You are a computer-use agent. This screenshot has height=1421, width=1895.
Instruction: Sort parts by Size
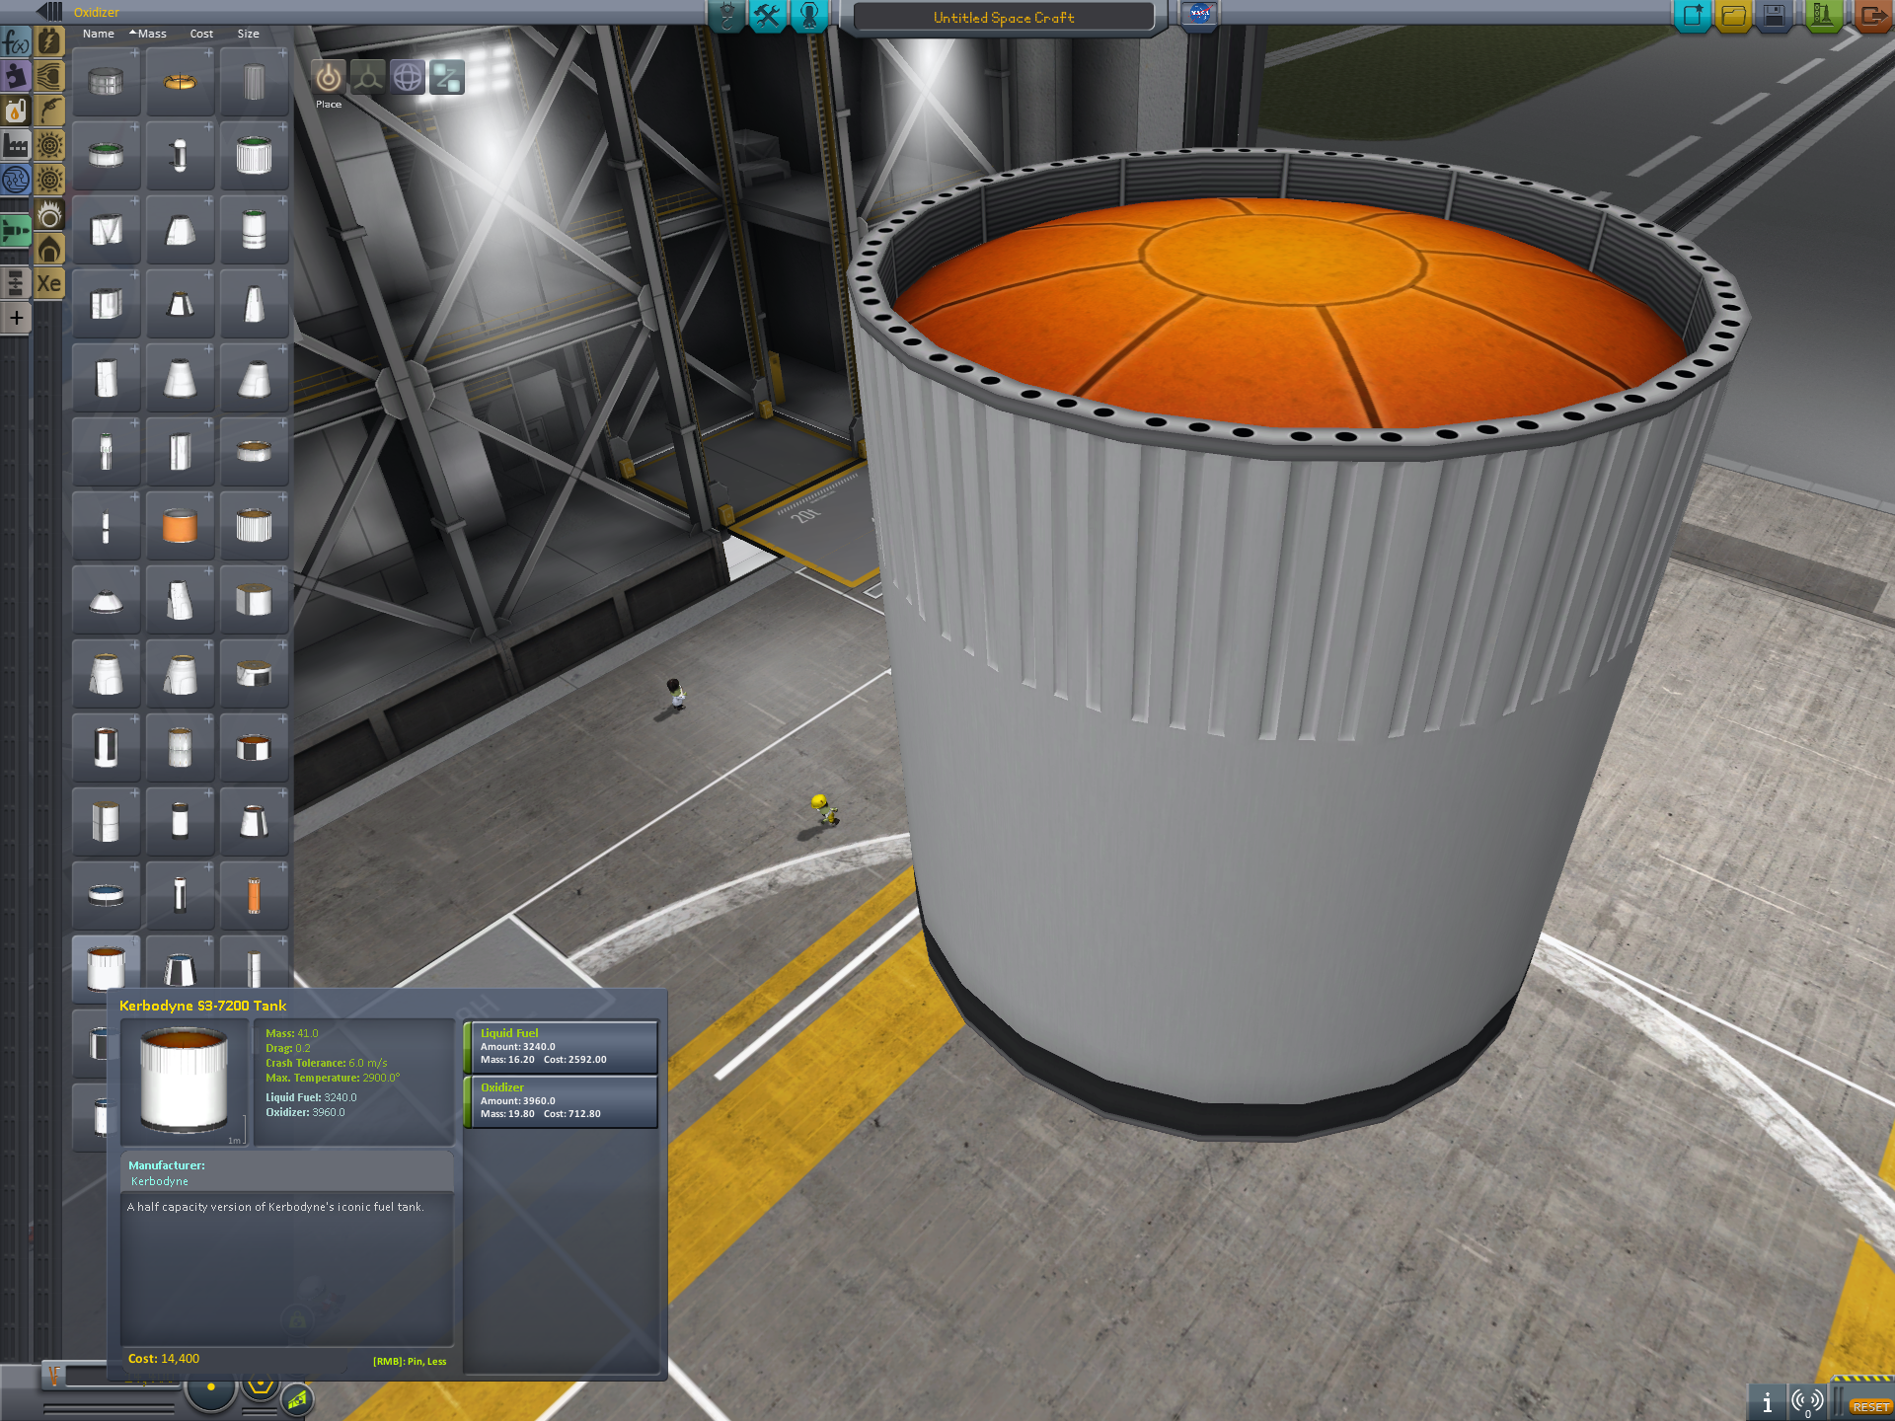coord(248,34)
